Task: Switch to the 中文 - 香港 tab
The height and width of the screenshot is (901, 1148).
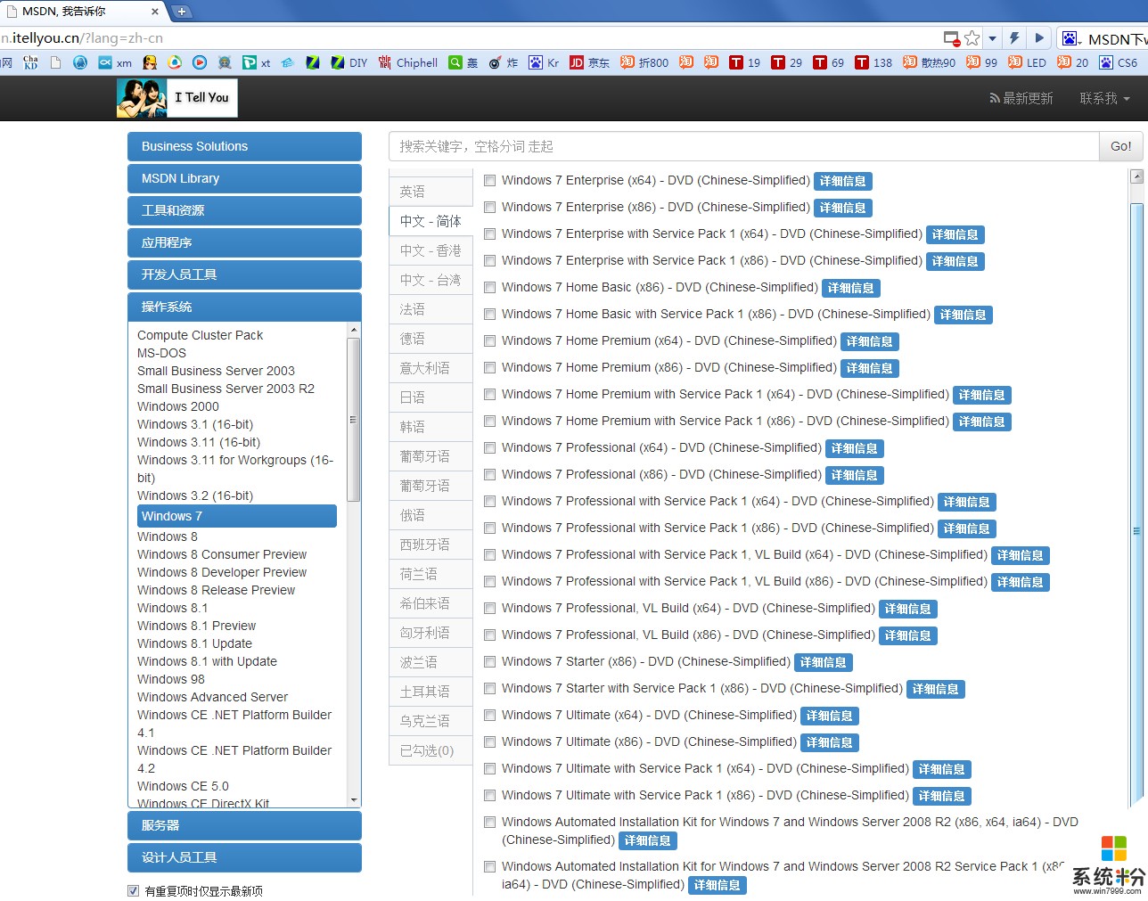Action: tap(430, 250)
